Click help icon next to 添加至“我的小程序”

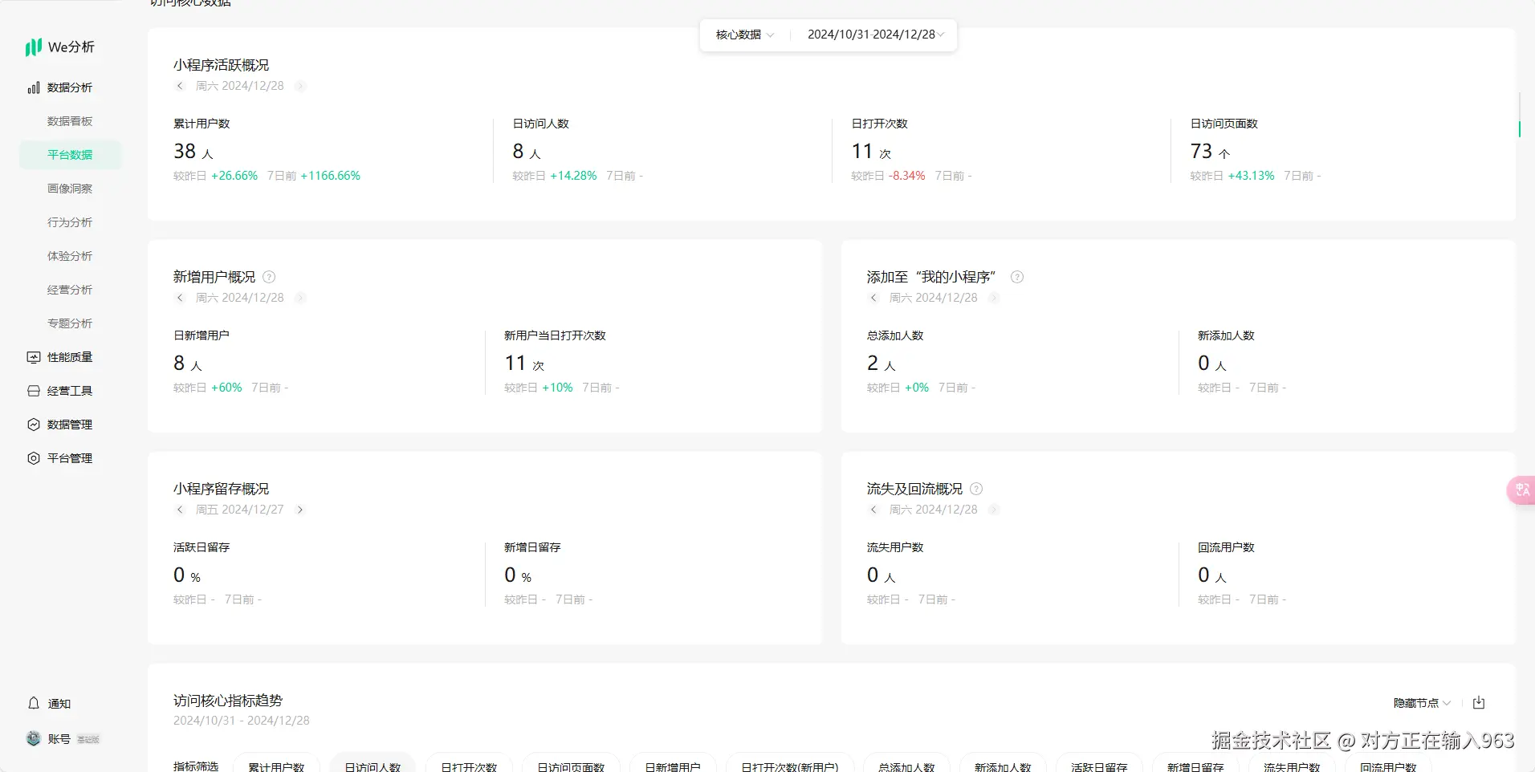1017,277
